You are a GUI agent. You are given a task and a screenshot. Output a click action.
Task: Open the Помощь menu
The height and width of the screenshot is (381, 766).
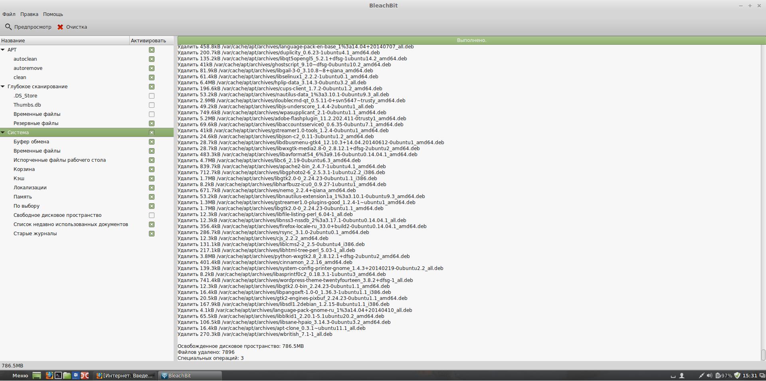click(x=53, y=14)
